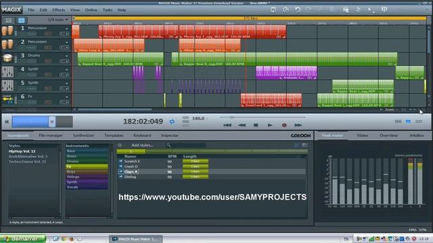Select the TechnoTrance Vol. 13 style
Image resolution: width=433 pixels, height=243 pixels.
coord(27,162)
